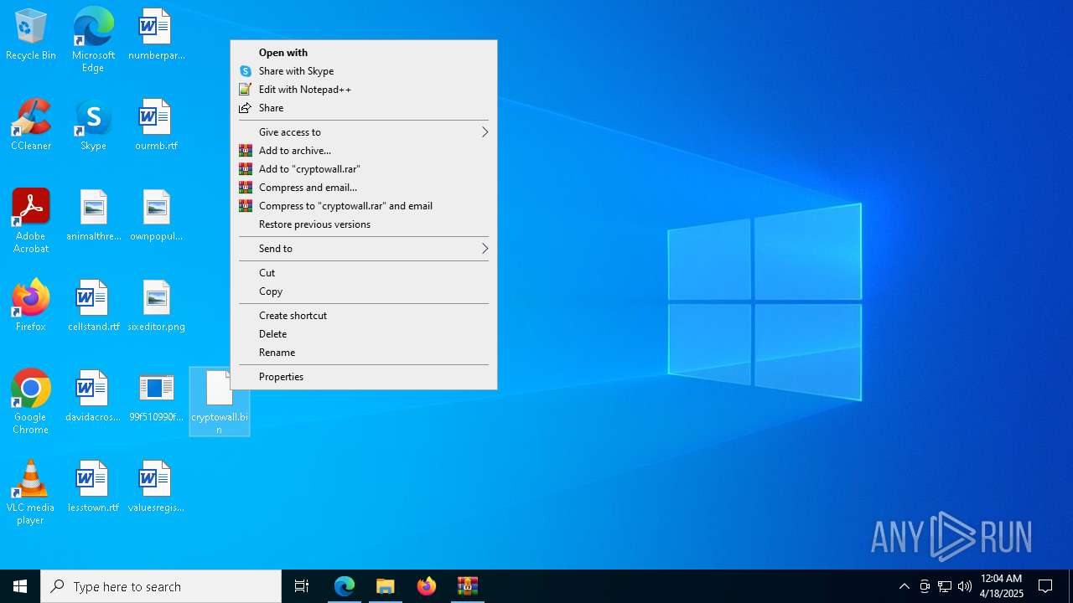Expand the Give access to submenu

pyautogui.click(x=364, y=132)
